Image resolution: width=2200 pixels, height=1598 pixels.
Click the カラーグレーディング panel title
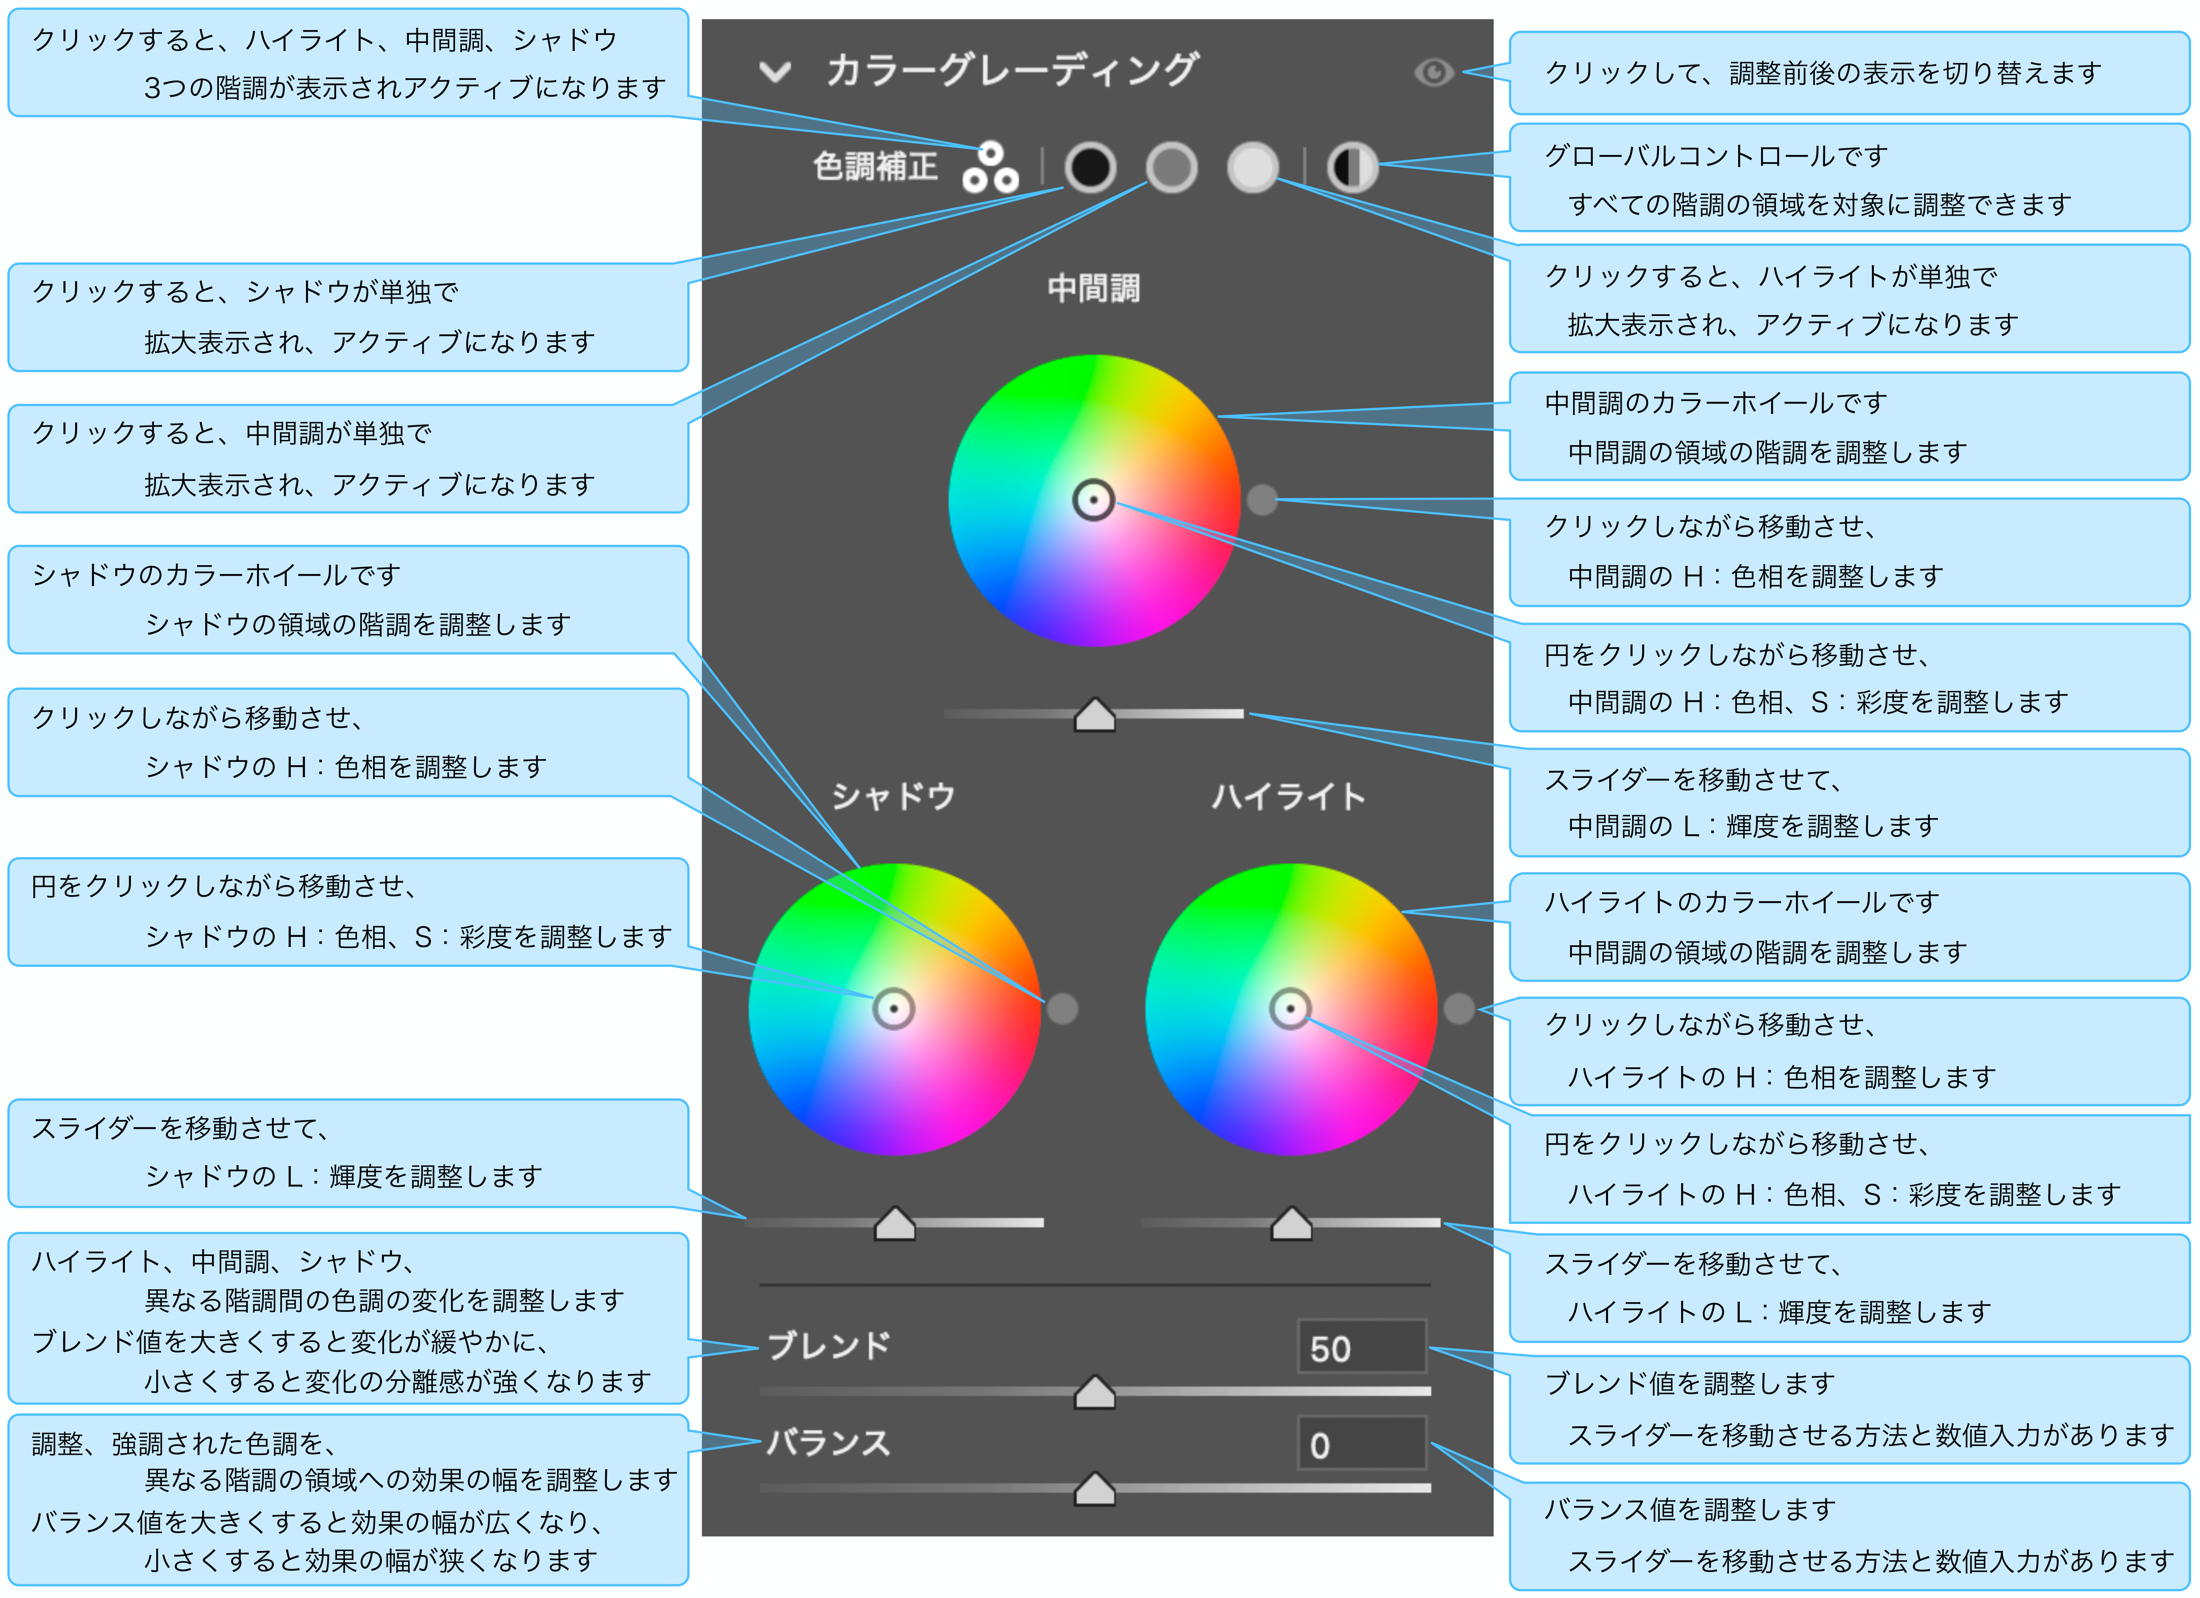click(x=1013, y=71)
